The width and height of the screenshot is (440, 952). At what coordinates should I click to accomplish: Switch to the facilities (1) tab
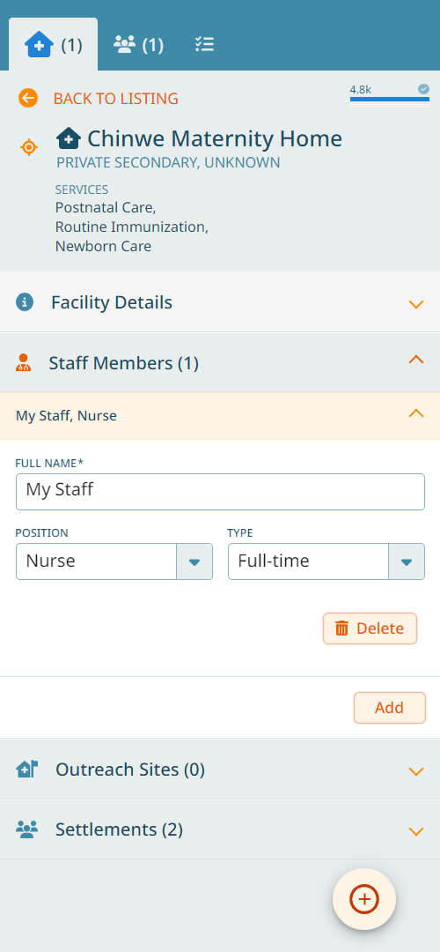pos(54,45)
